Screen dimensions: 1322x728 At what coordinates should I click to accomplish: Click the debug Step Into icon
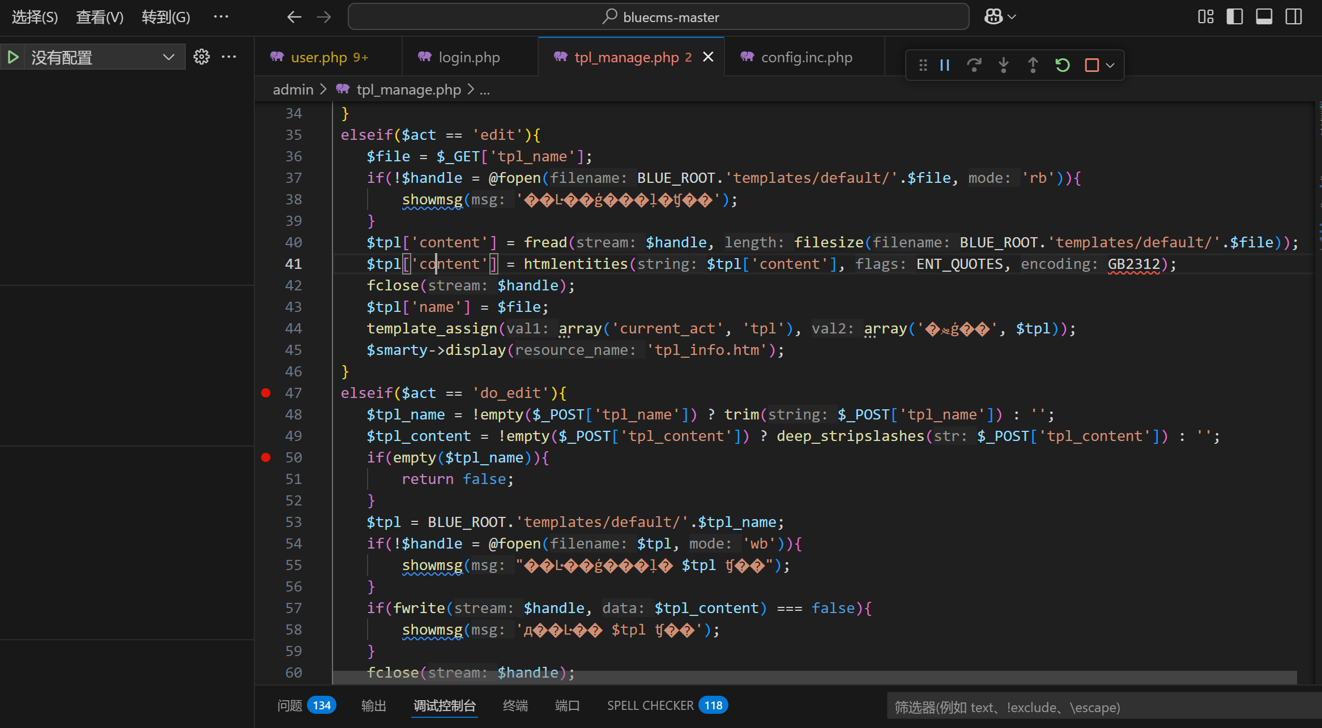click(x=1004, y=65)
